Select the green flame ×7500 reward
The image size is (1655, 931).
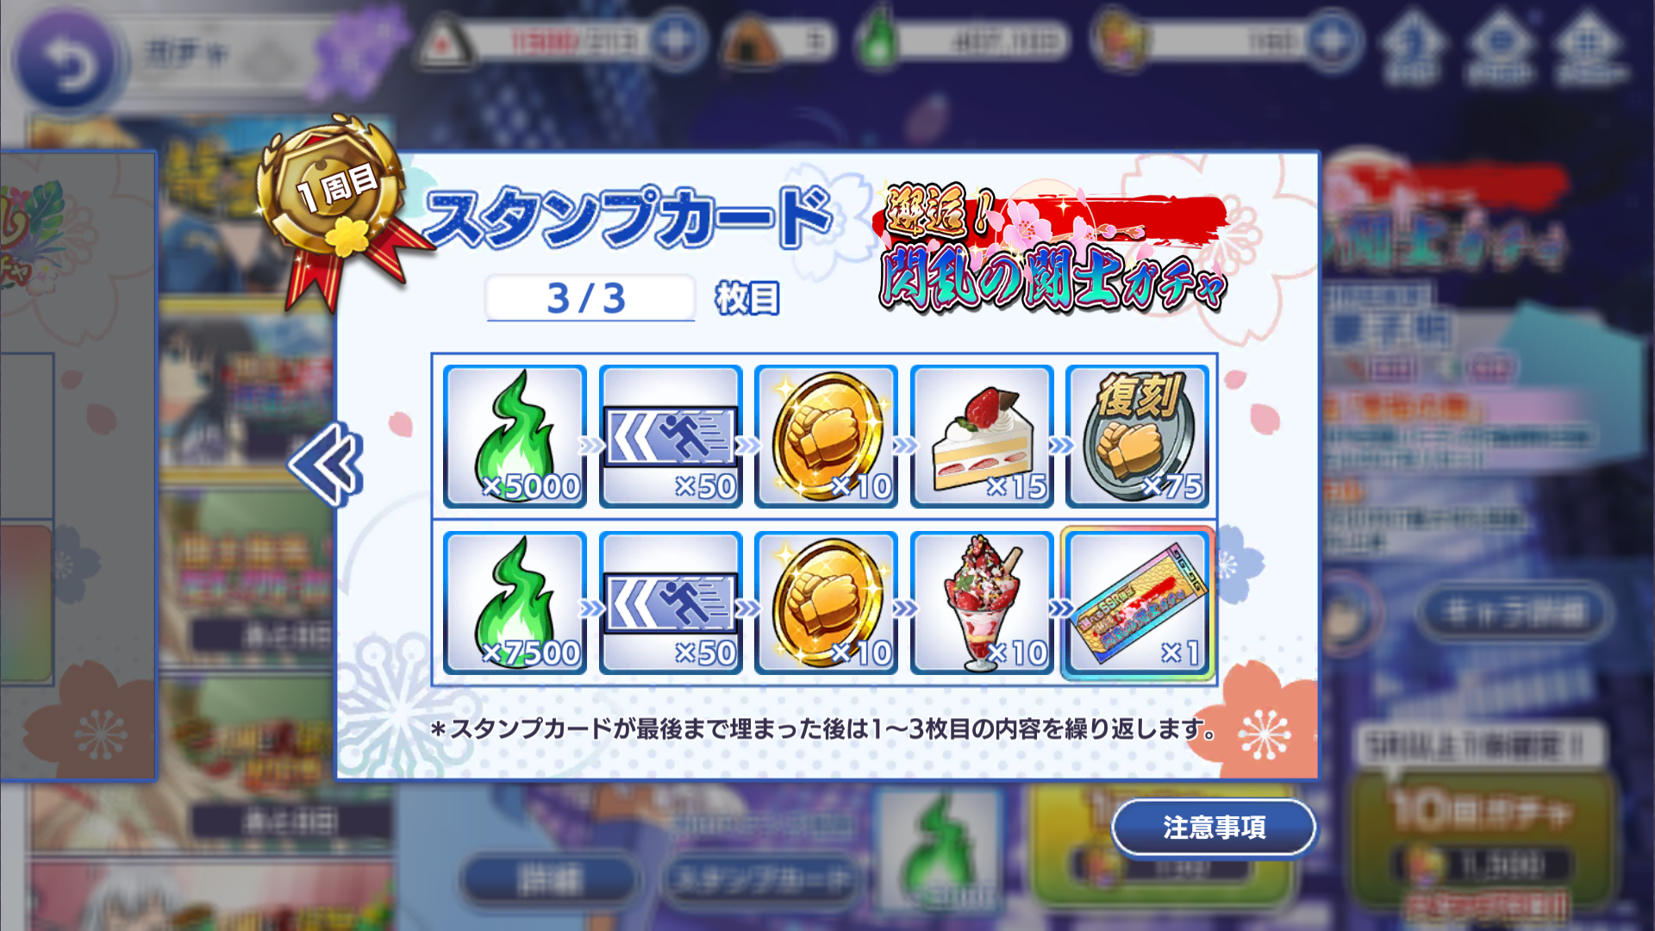pyautogui.click(x=515, y=603)
